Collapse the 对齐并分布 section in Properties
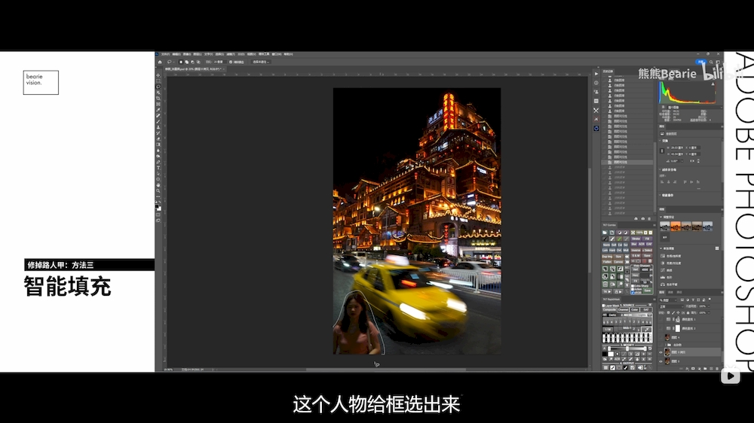This screenshot has height=423, width=754. pos(660,169)
